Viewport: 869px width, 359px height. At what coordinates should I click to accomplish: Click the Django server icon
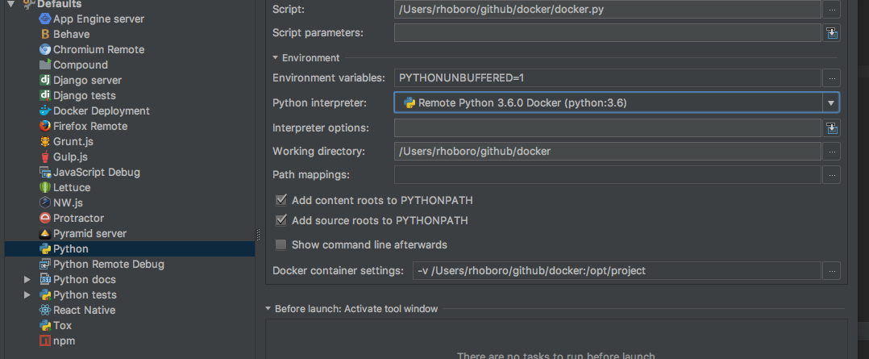[x=45, y=81]
